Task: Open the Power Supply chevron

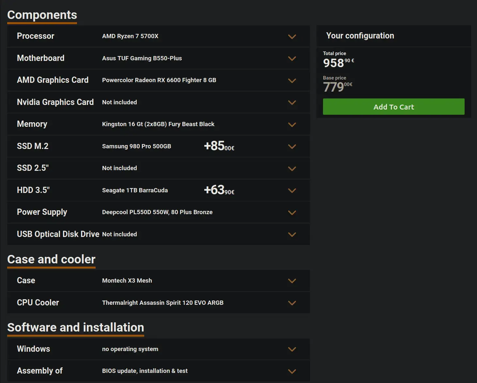Action: [x=292, y=213]
